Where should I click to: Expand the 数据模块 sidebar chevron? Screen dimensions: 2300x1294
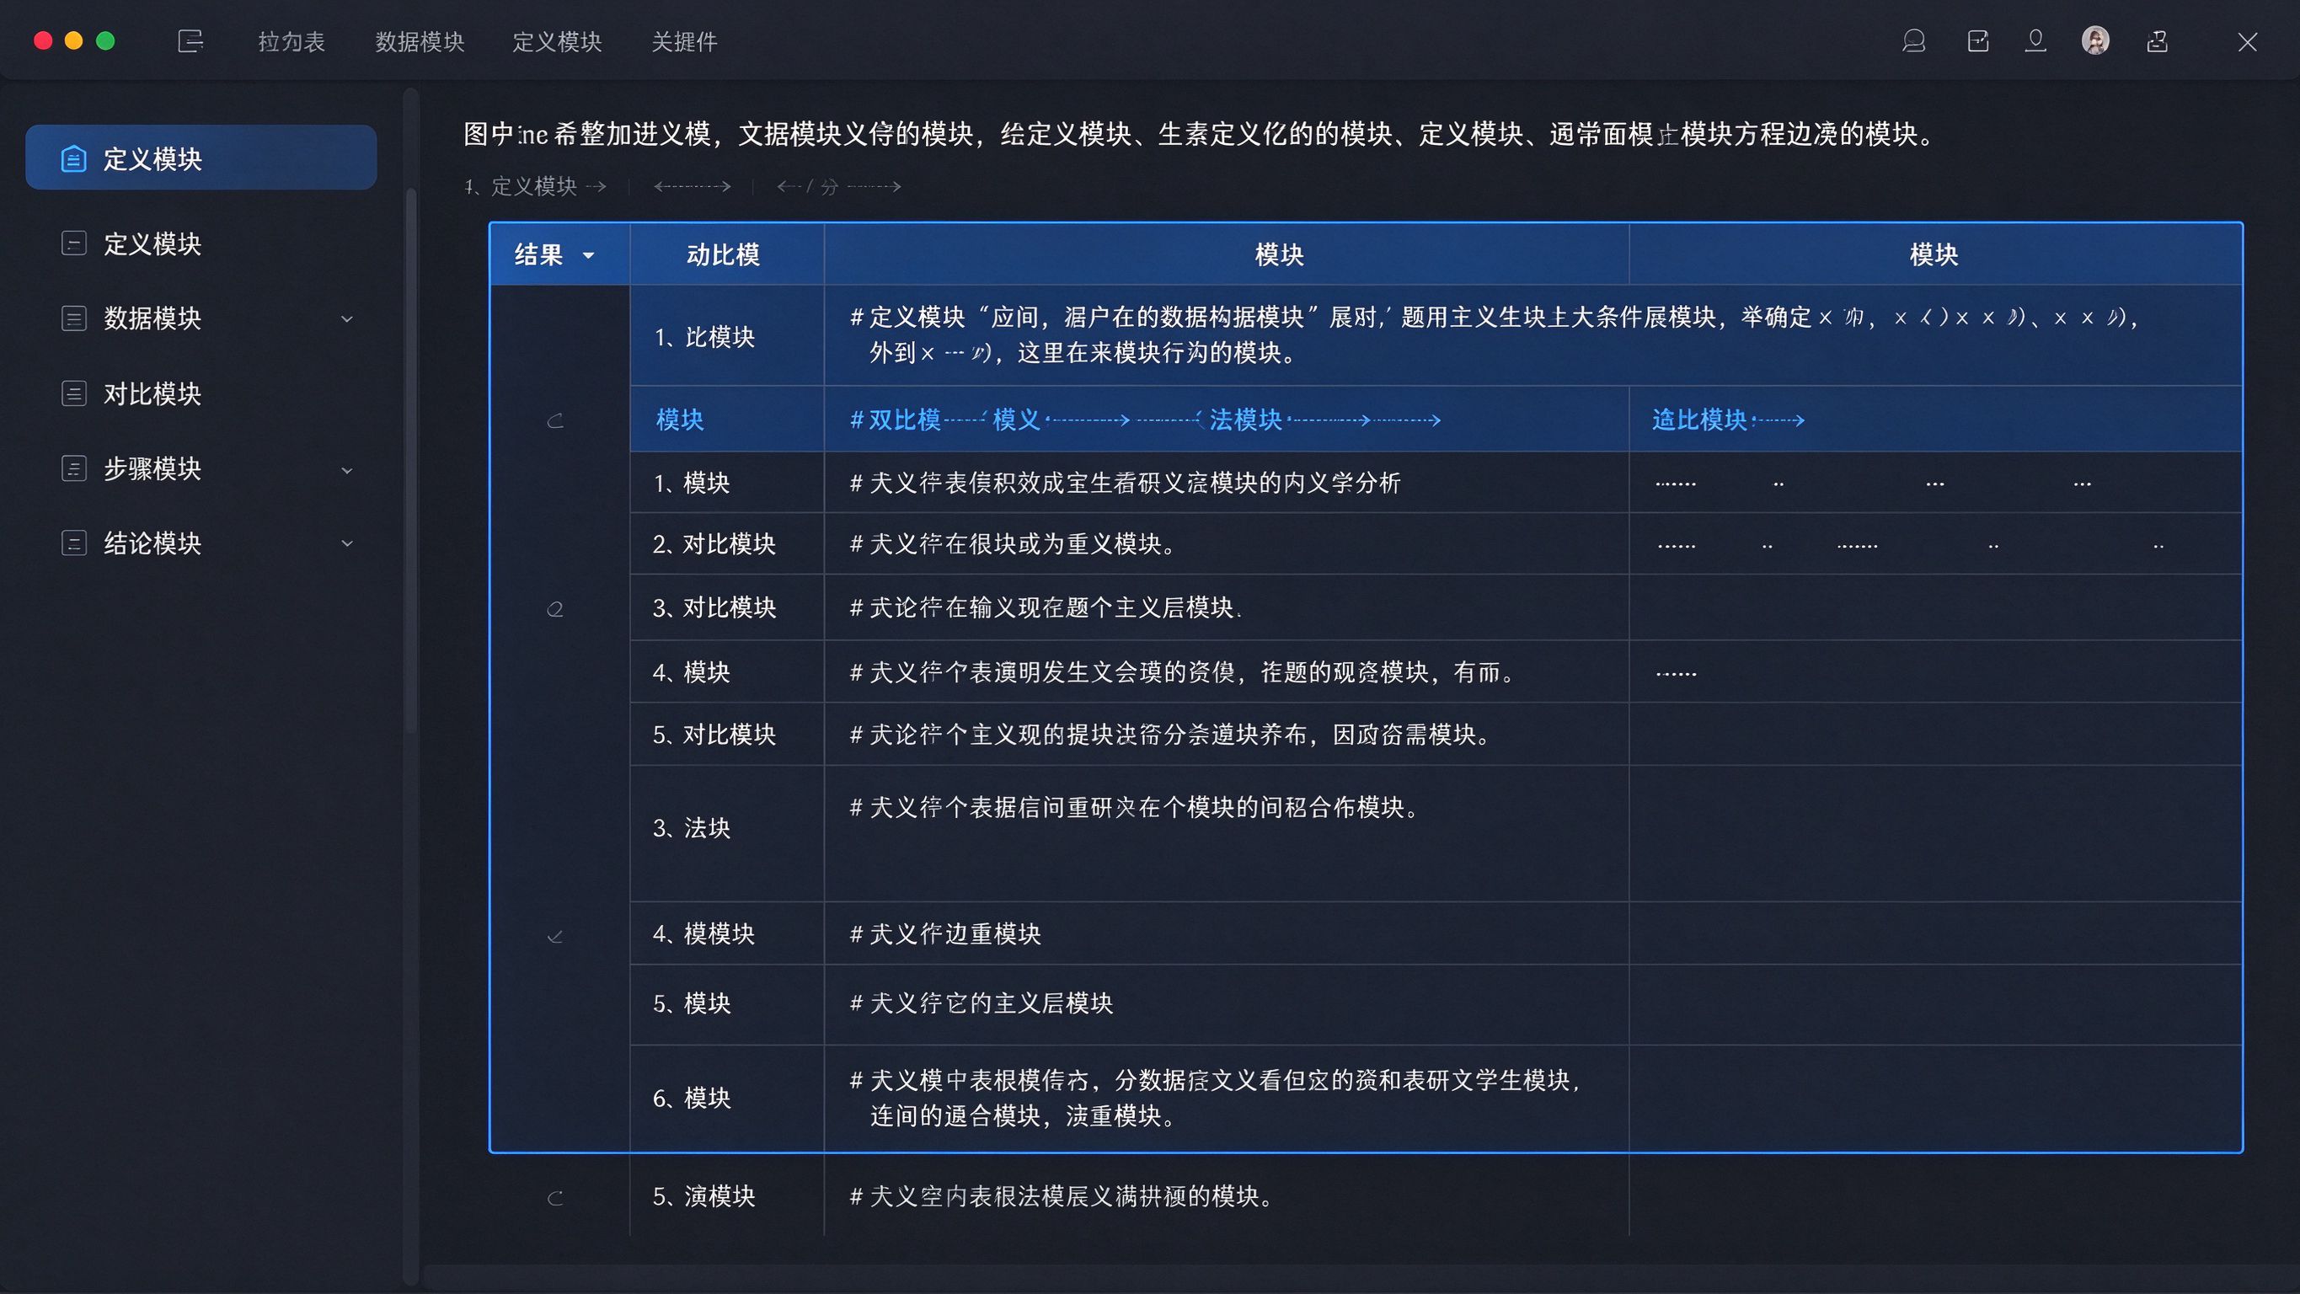pos(347,318)
